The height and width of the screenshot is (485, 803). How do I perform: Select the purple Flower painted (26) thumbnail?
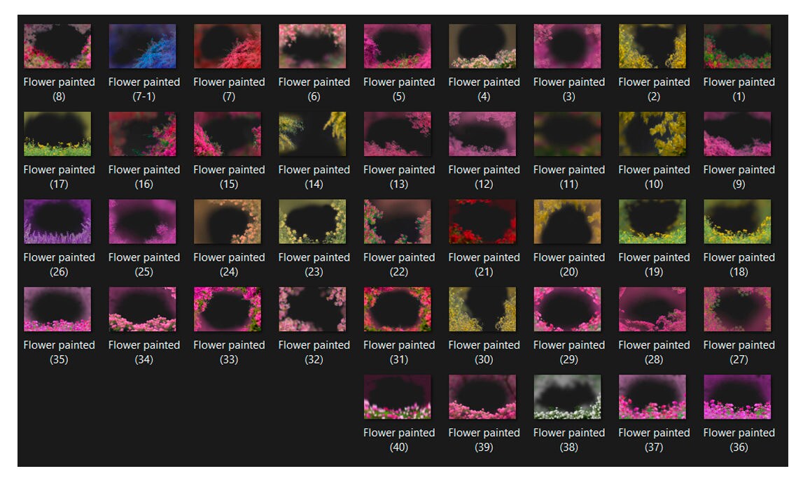click(57, 222)
